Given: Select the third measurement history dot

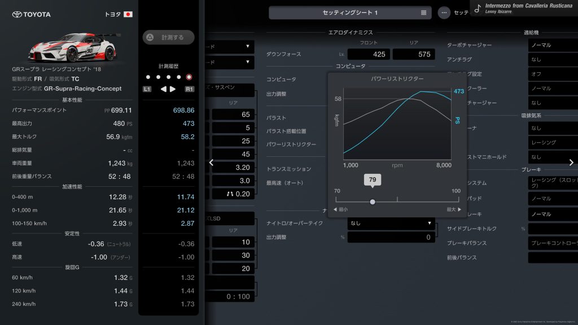Looking at the screenshot, I should (168, 77).
